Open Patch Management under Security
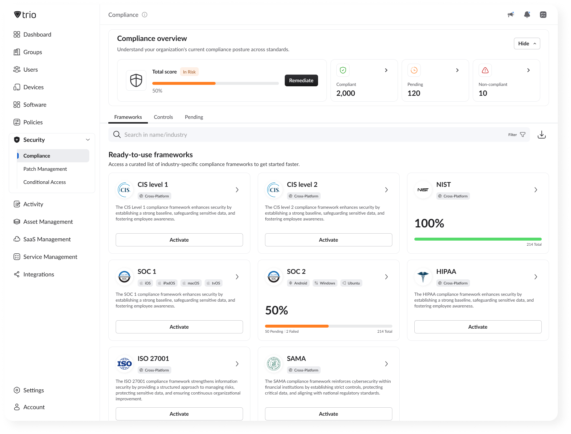571x434 pixels. point(45,169)
